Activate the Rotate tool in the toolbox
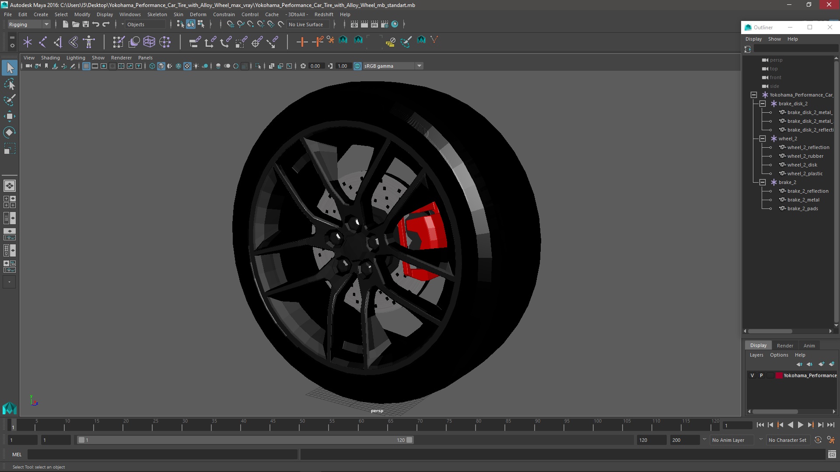 click(x=9, y=132)
